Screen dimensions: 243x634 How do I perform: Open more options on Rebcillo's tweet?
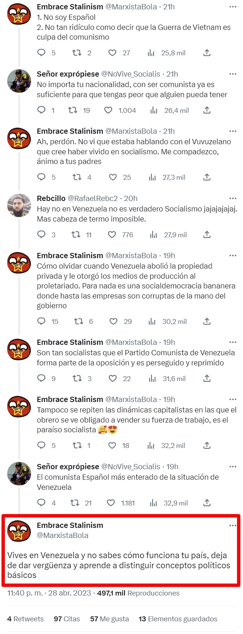233,198
